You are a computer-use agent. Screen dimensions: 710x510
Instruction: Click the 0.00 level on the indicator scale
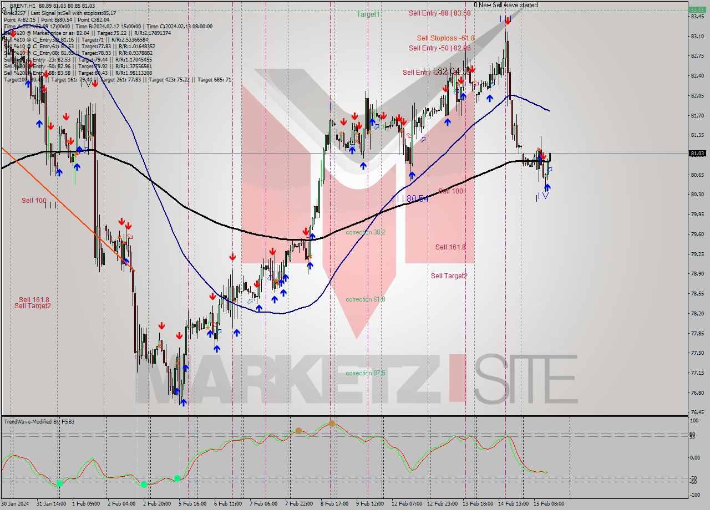[x=696, y=458]
